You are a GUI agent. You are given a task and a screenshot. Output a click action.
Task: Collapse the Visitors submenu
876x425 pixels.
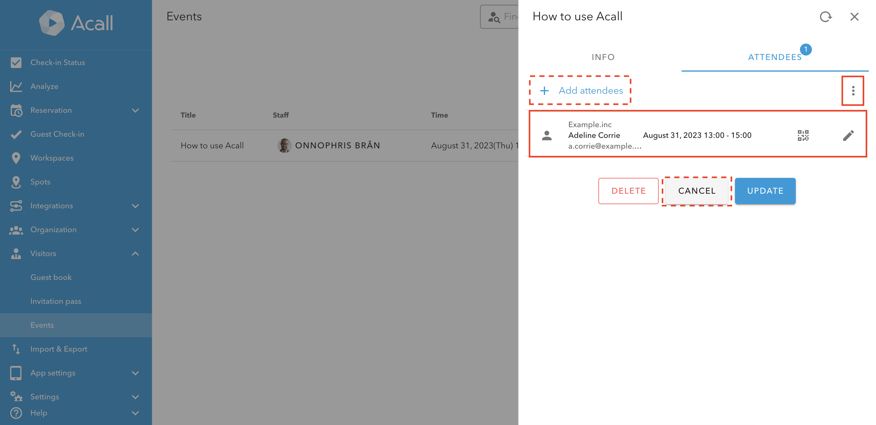tap(135, 253)
